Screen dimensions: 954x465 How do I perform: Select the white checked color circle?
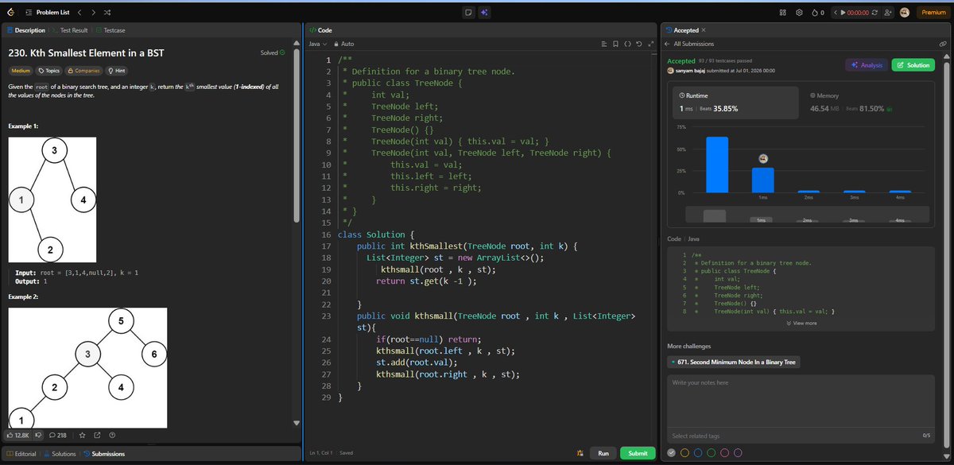point(672,452)
